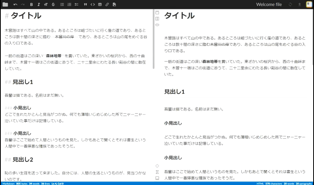The width and height of the screenshot is (314, 185).
Task: Click '吾輩は猫である。名前はまだ無い。' in editor
Action: [35, 95]
